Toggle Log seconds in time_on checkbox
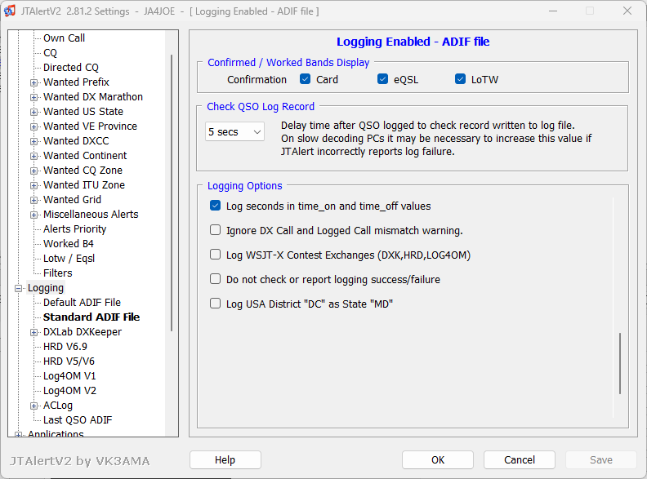Viewport: 647px width, 479px height. click(216, 206)
